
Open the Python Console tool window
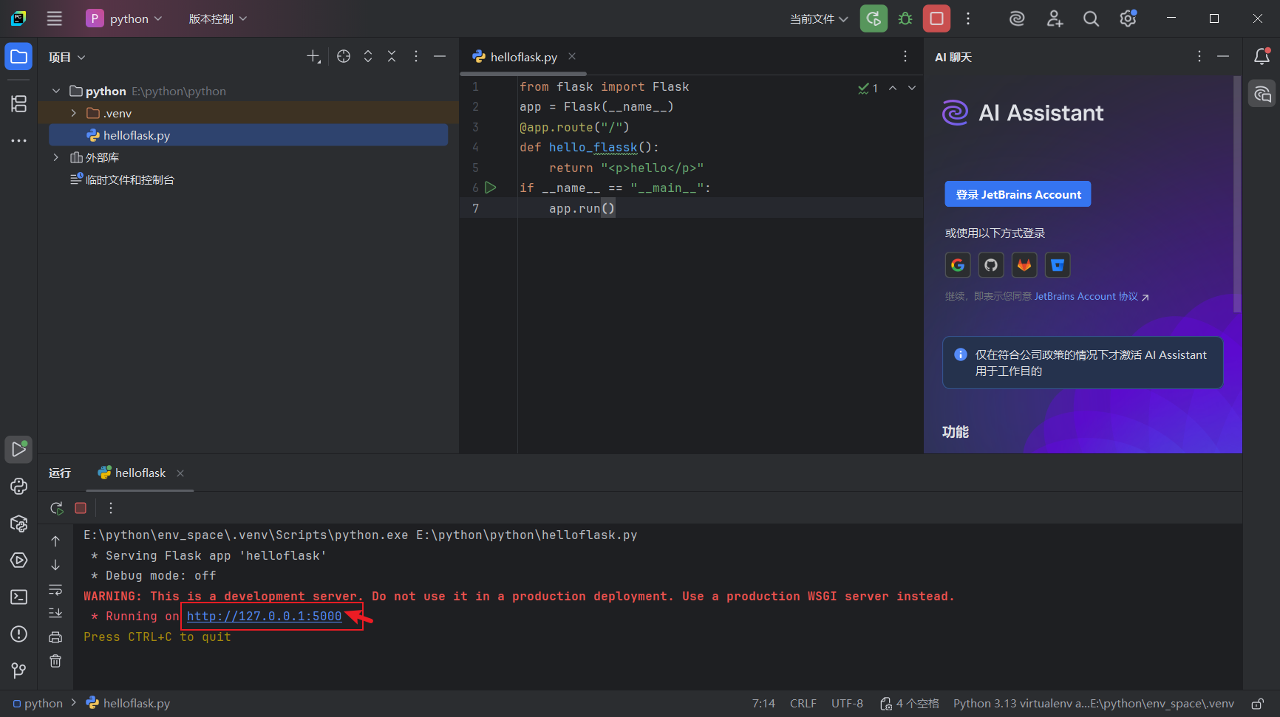click(x=19, y=486)
